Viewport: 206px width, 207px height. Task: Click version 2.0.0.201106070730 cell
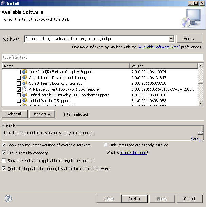(x=149, y=83)
